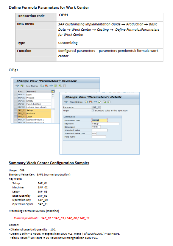Click the Fixed duration keyword cell
The image size is (173, 246).
(39, 104)
